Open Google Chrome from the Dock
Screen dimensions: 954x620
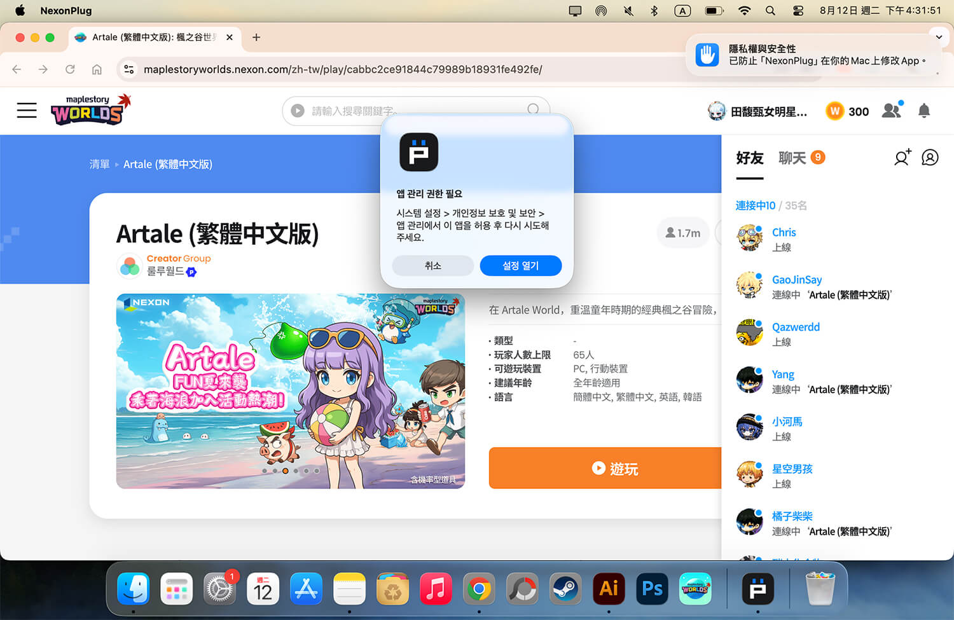tap(479, 589)
